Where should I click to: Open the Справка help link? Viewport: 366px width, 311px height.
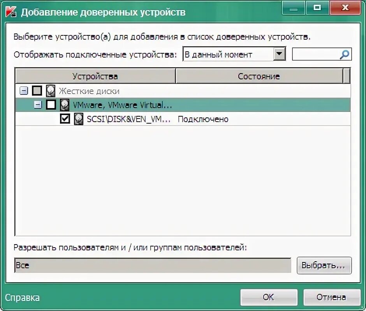point(23,298)
